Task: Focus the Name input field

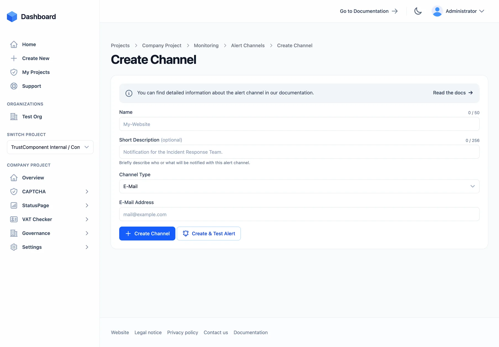Action: click(x=299, y=124)
